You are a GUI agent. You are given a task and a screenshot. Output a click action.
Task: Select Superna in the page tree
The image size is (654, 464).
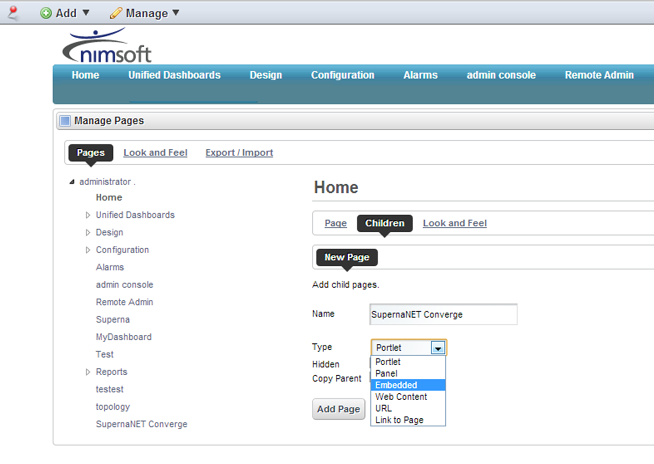pos(113,320)
